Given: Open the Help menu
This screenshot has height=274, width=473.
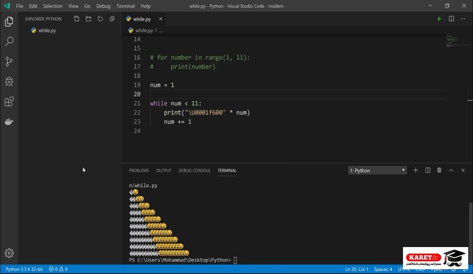Looking at the screenshot, I should point(145,6).
